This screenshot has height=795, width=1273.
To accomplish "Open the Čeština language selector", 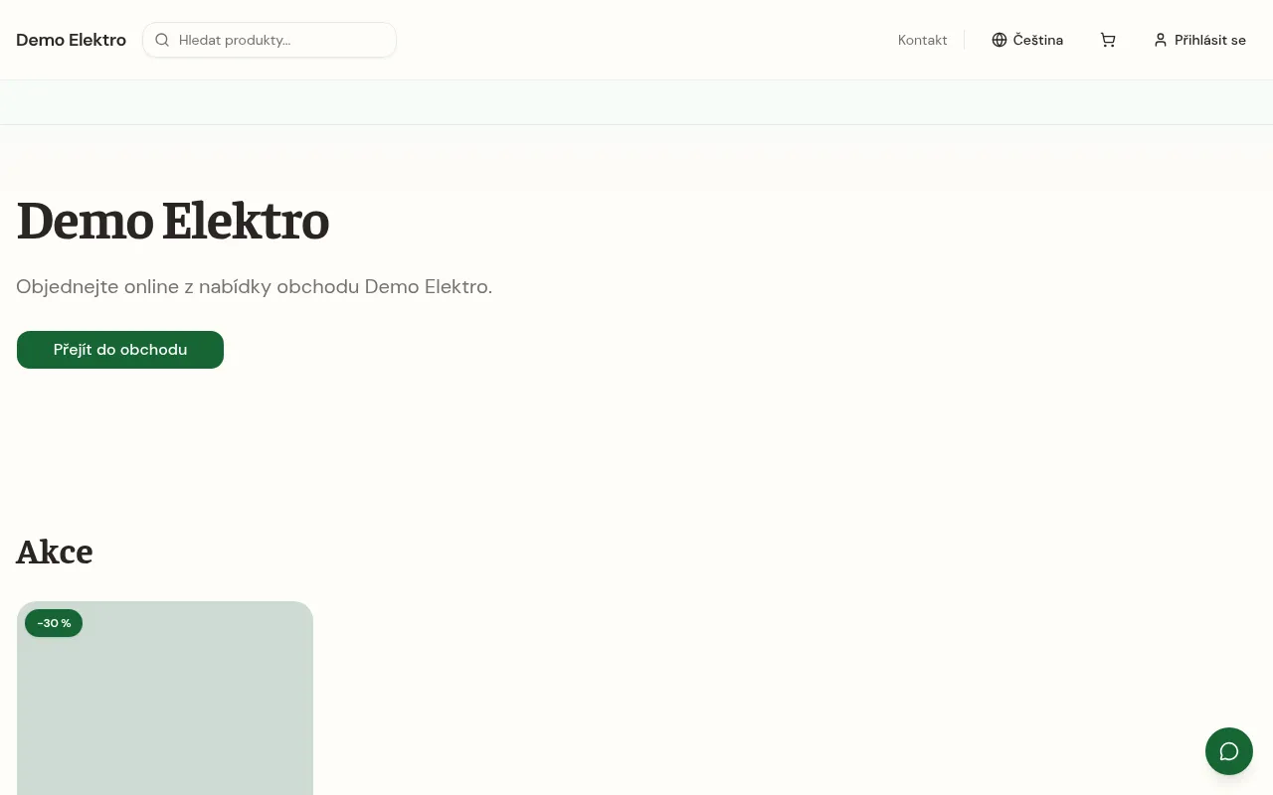I will [1027, 40].
